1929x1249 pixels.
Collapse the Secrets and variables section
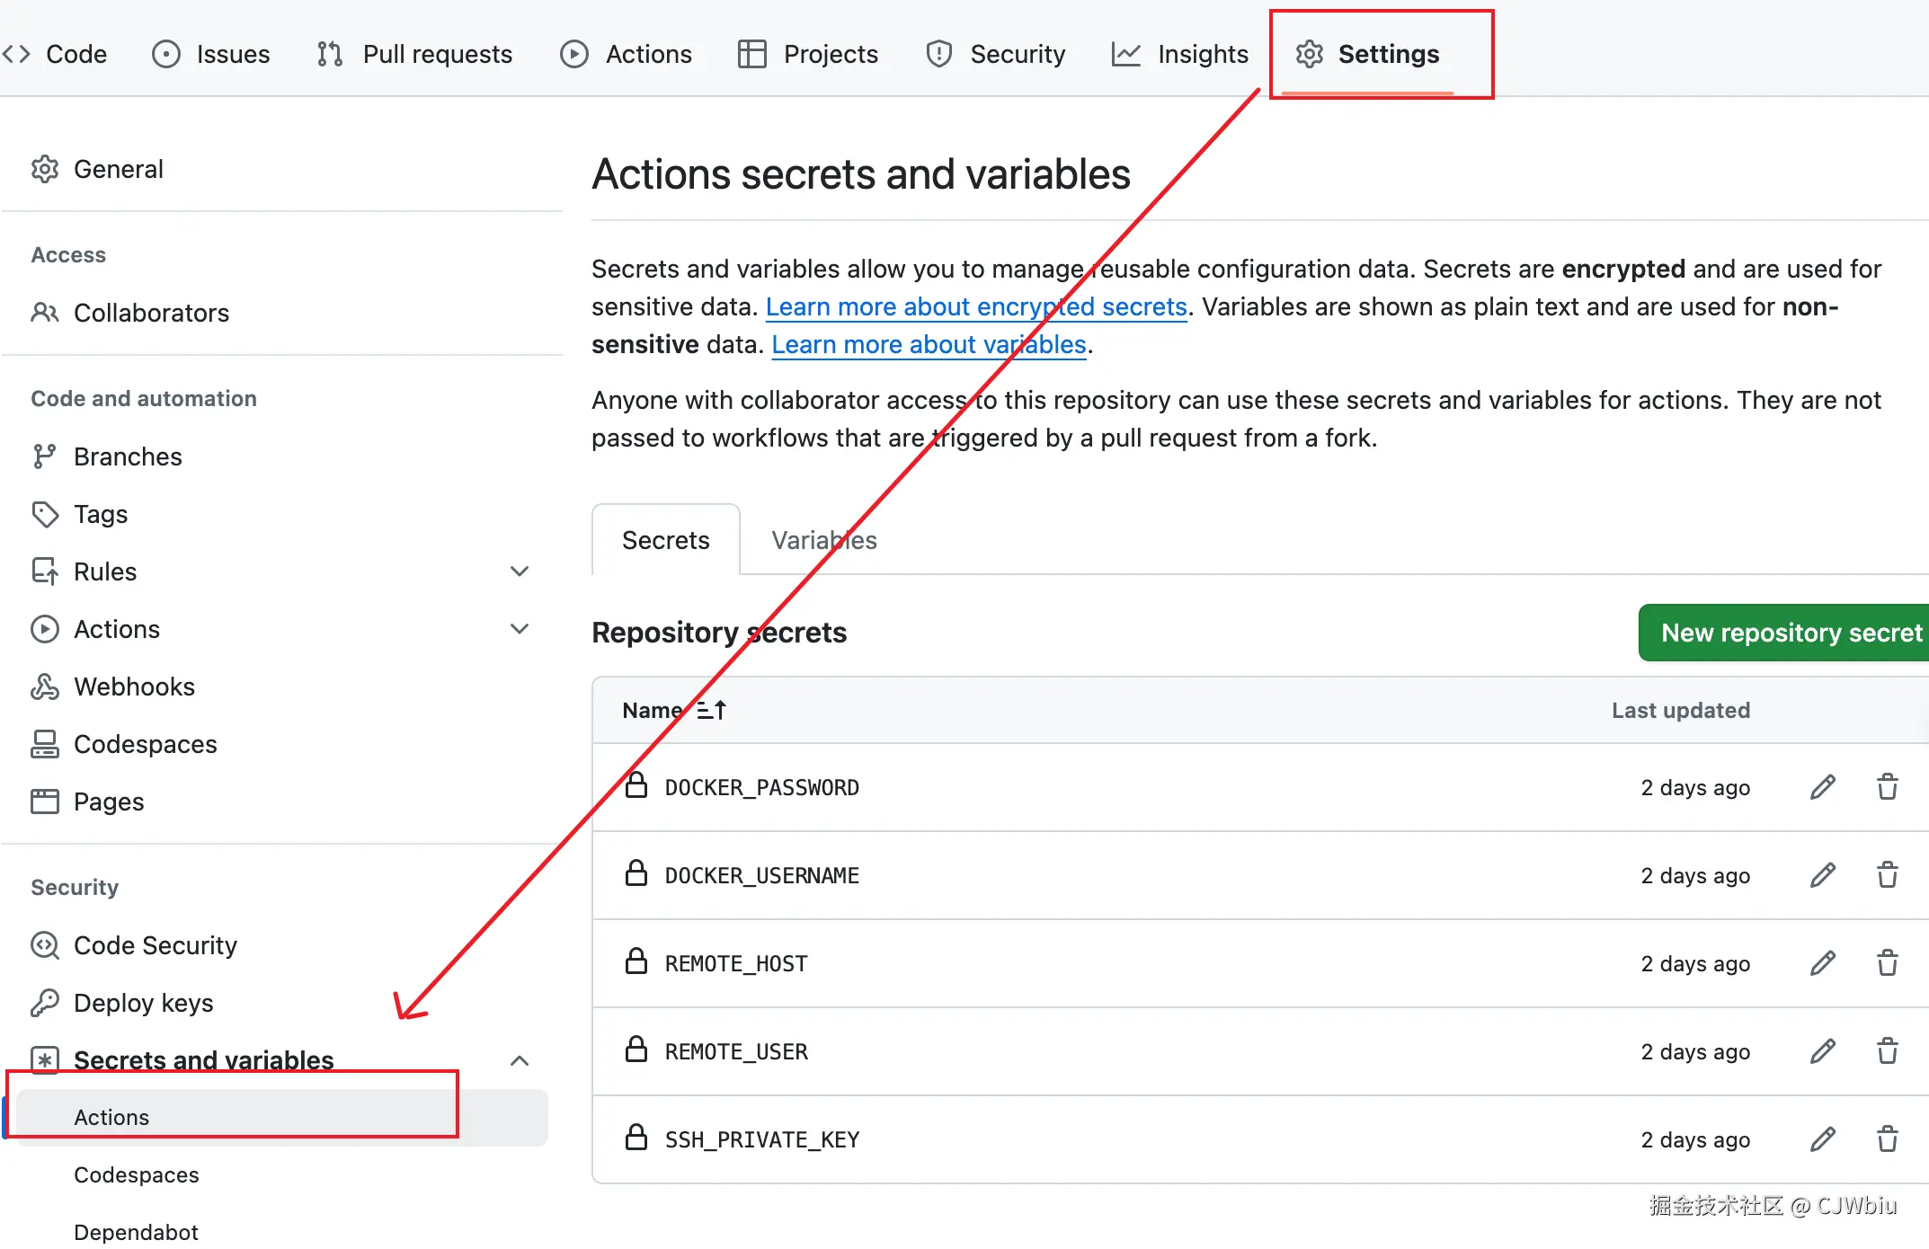coord(520,1060)
